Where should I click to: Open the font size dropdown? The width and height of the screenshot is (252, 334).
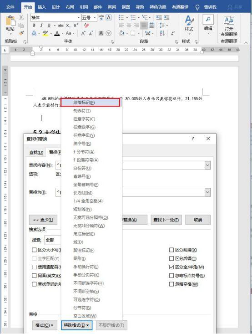95,17
